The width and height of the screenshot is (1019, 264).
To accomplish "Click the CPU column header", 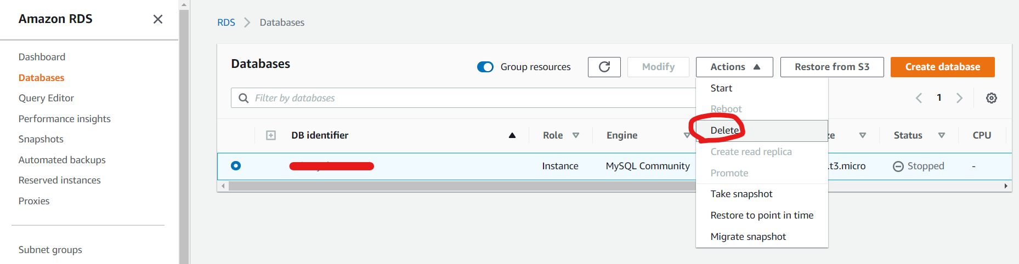I will coord(982,135).
